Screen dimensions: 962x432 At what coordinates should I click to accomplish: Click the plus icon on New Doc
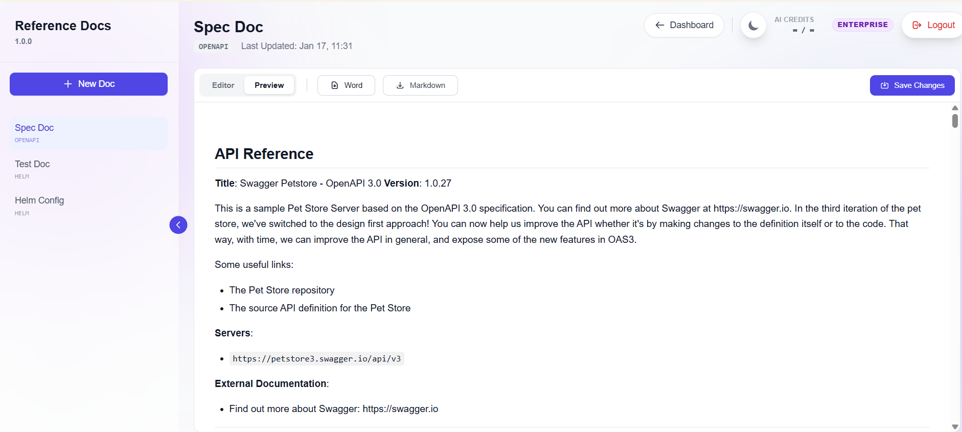pyautogui.click(x=68, y=84)
